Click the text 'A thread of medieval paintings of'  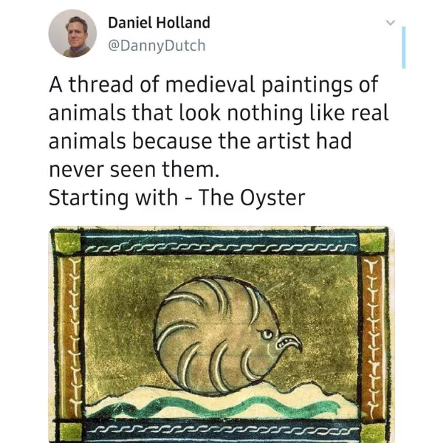(213, 84)
